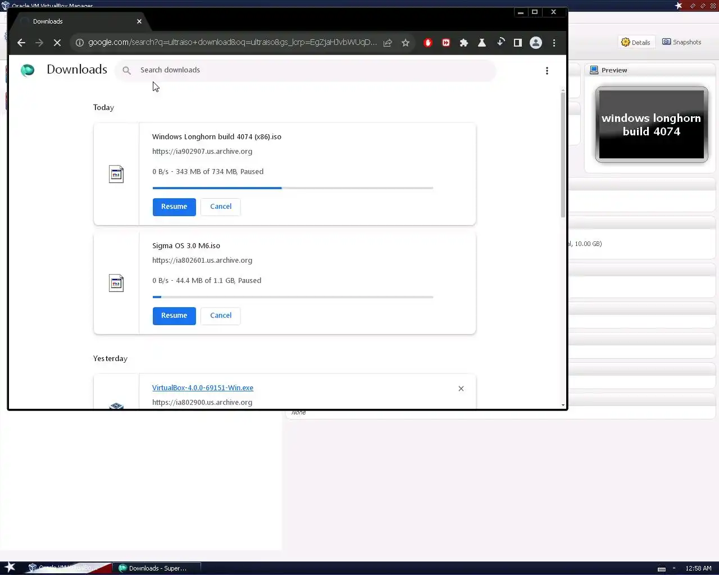The width and height of the screenshot is (719, 575).
Task: Switch to Snapshots in VirtualBox Manager
Action: point(682,42)
